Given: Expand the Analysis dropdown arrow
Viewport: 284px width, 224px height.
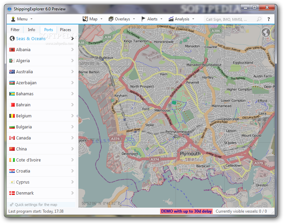Looking at the screenshot, I should point(193,19).
